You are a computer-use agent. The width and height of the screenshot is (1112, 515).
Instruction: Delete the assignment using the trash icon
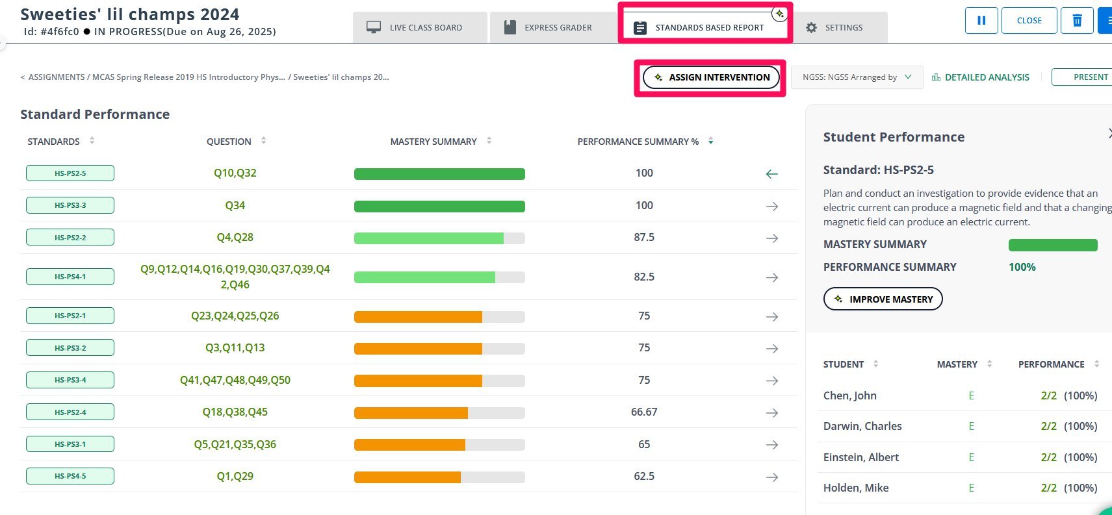[x=1077, y=21]
